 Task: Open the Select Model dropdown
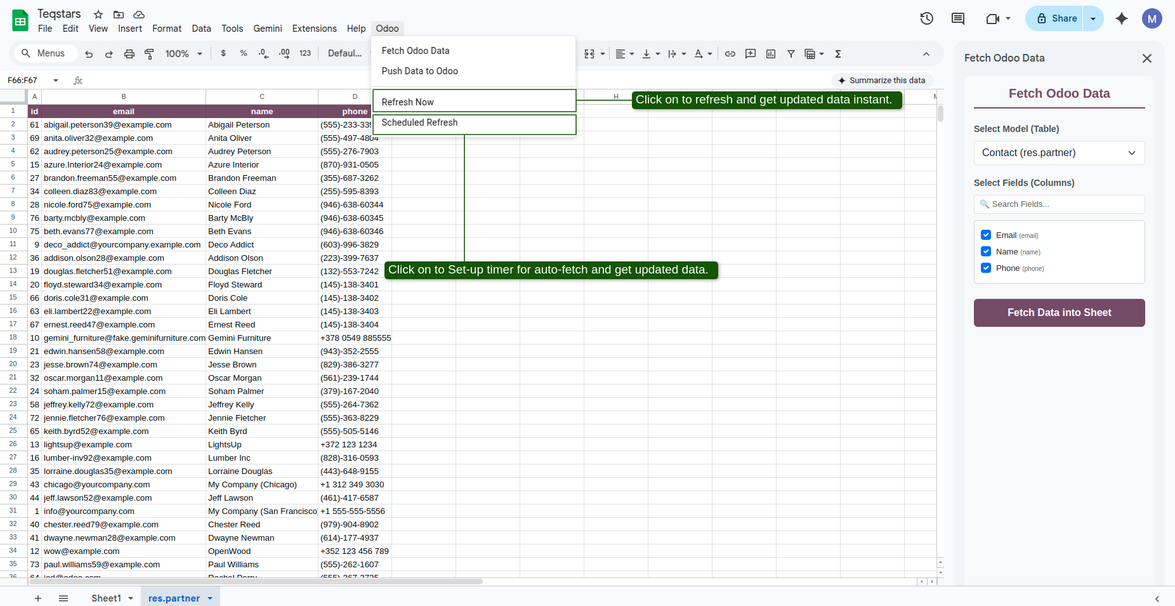(x=1060, y=153)
